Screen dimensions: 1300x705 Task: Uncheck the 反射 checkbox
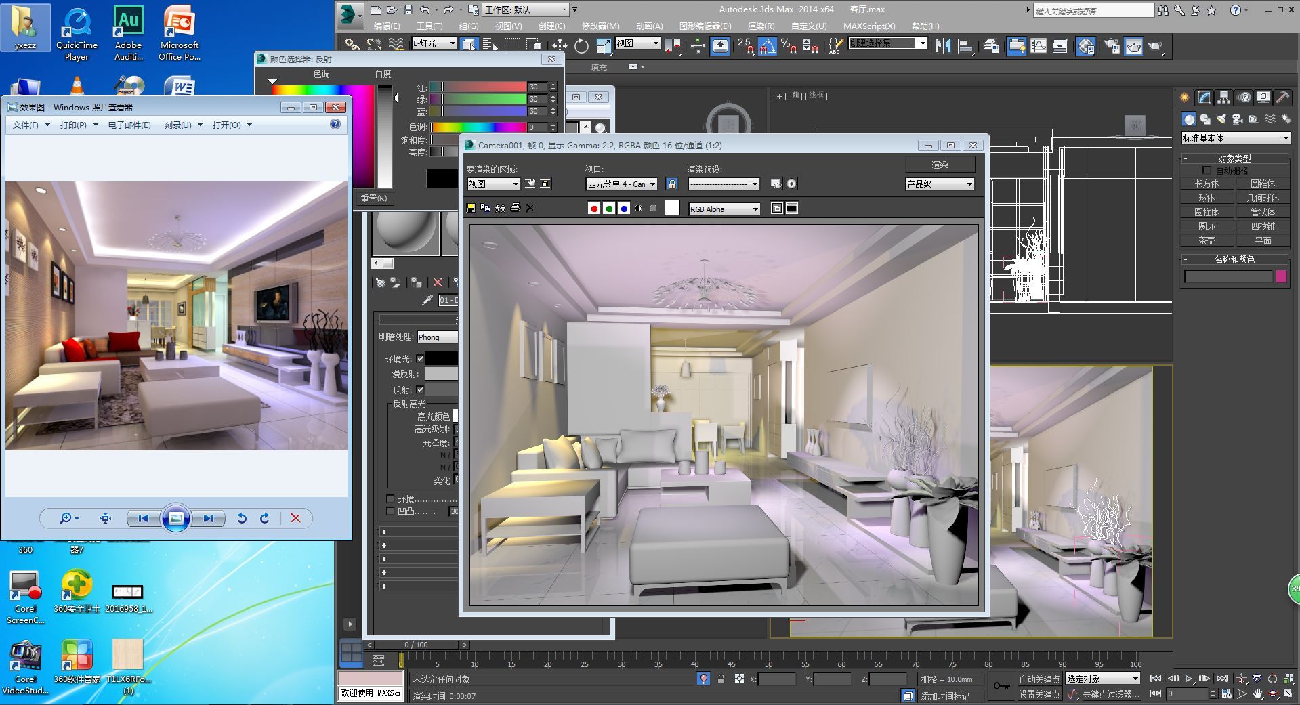(420, 389)
